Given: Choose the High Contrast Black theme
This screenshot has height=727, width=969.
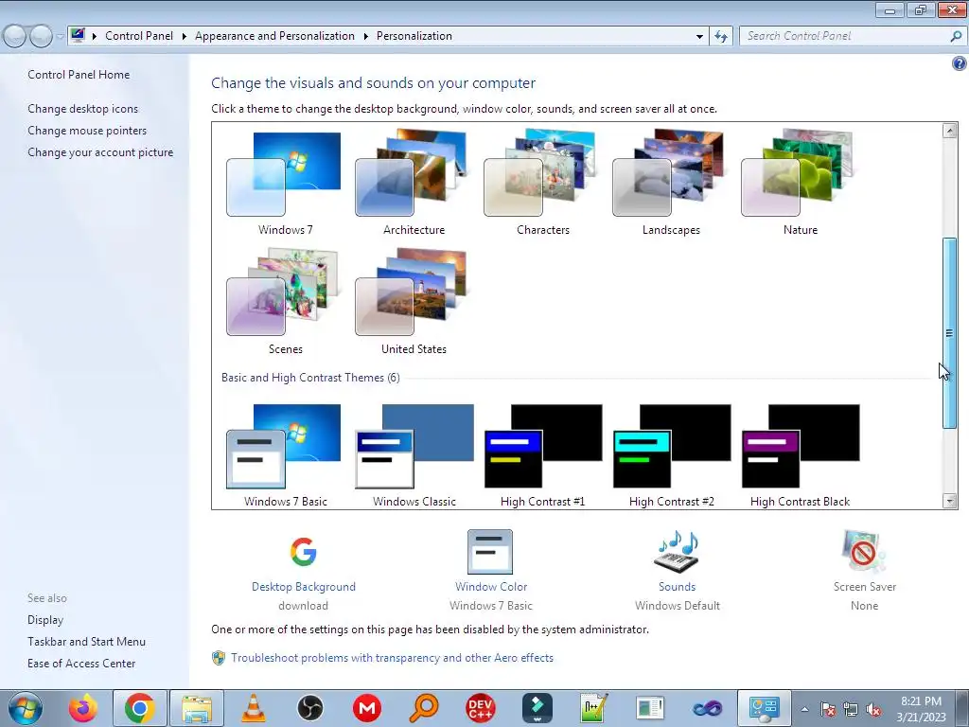Looking at the screenshot, I should (800, 455).
